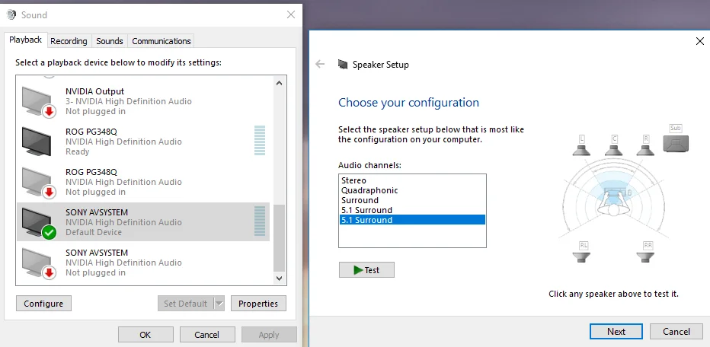Screen dimensions: 710x347
Task: Select Quadraphonic audio channels
Action: pos(412,190)
